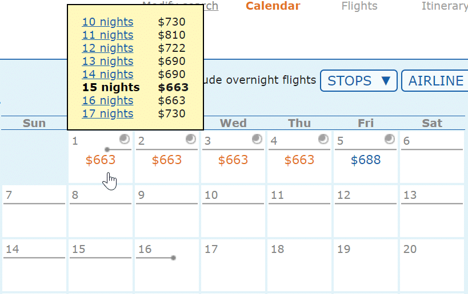Click the 12 nights link
Viewport: 468px width, 294px height.
coord(108,48)
